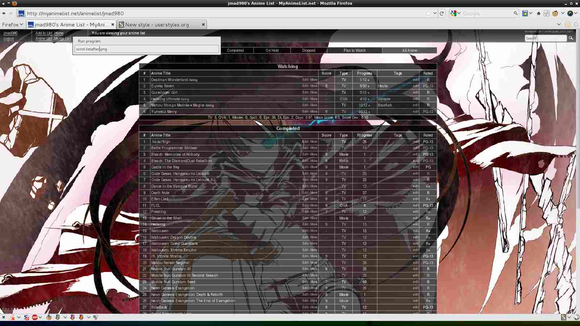The image size is (580, 326).
Task: Open the list all tabs dropdown
Action: (559, 25)
